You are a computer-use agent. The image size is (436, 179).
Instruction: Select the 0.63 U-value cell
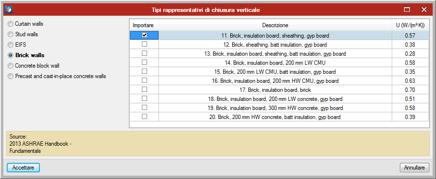pyautogui.click(x=410, y=81)
